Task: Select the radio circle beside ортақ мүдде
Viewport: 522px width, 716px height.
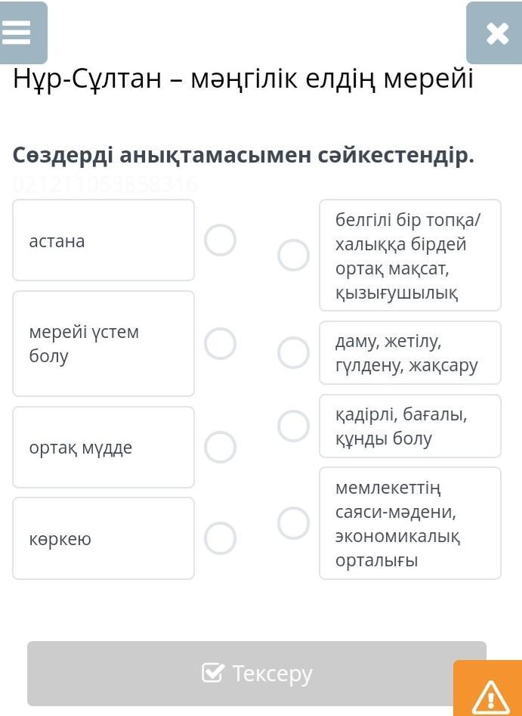Action: 220,447
